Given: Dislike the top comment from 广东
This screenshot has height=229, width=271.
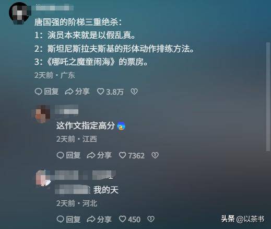Looking at the screenshot, I should pos(134,91).
